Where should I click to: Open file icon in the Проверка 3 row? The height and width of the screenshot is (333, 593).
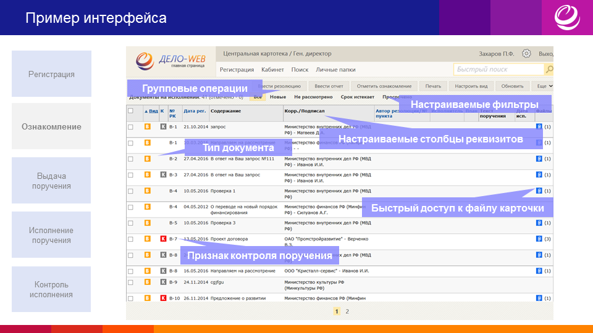tap(539, 223)
